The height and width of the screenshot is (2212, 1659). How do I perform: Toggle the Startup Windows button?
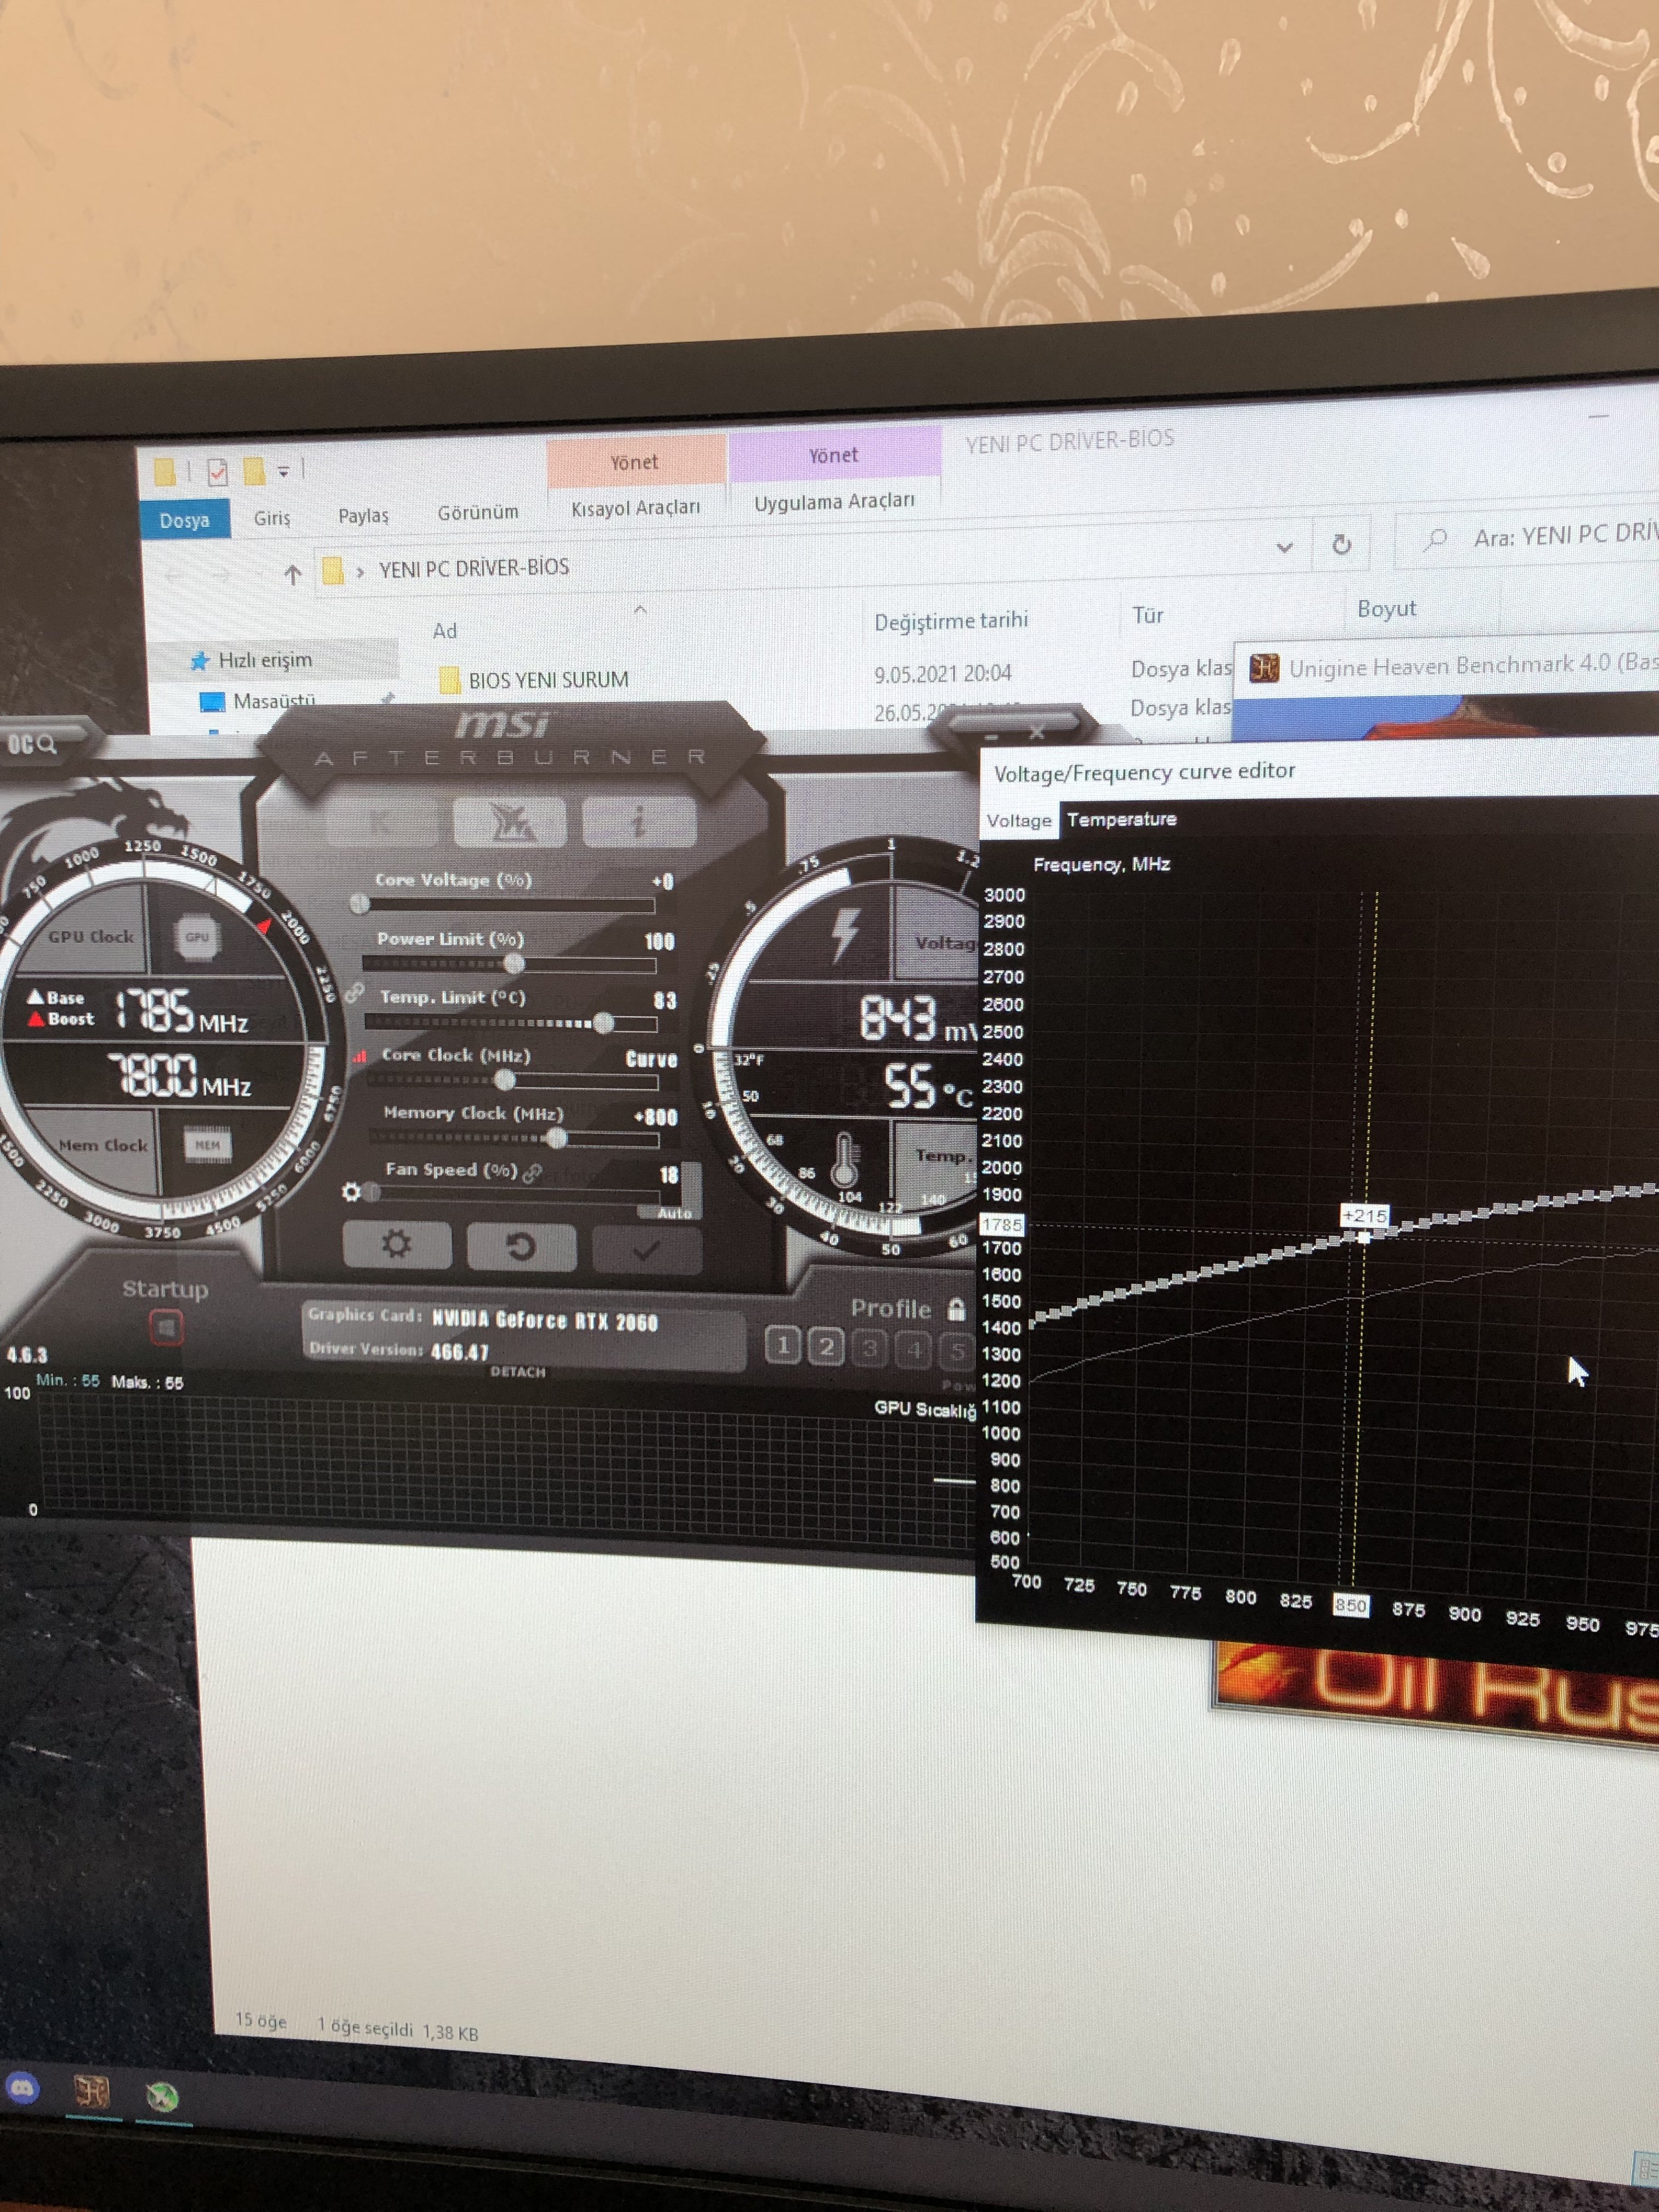pyautogui.click(x=166, y=1328)
